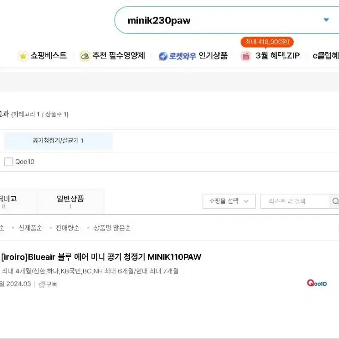Click the 3월 혜택.ZIP gift icon
The image size is (339, 339).
(x=246, y=56)
